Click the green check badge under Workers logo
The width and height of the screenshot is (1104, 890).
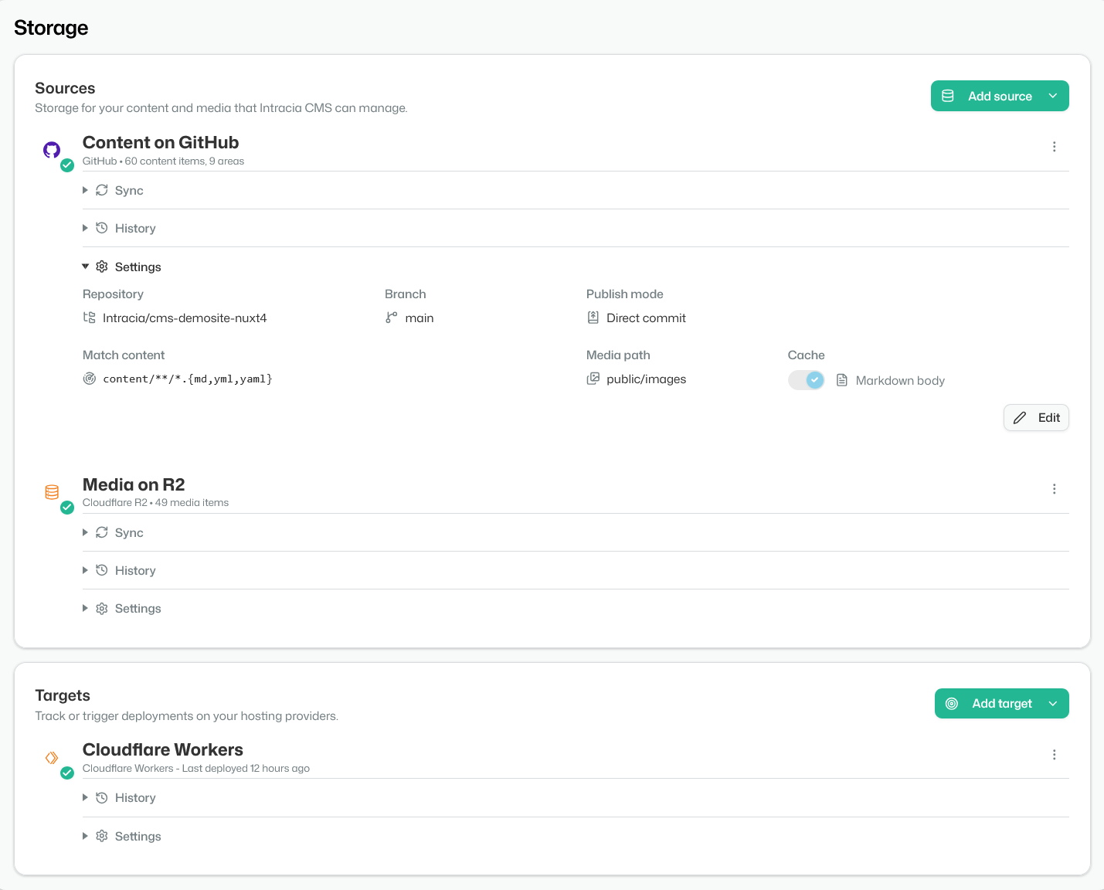coord(67,773)
